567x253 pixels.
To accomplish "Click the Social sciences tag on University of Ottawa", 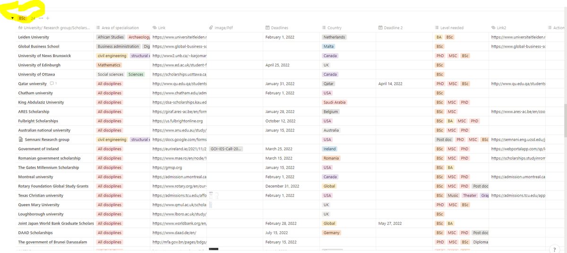I will 110,74.
